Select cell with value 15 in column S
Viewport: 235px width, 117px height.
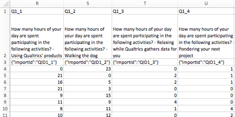[x=88, y=96]
